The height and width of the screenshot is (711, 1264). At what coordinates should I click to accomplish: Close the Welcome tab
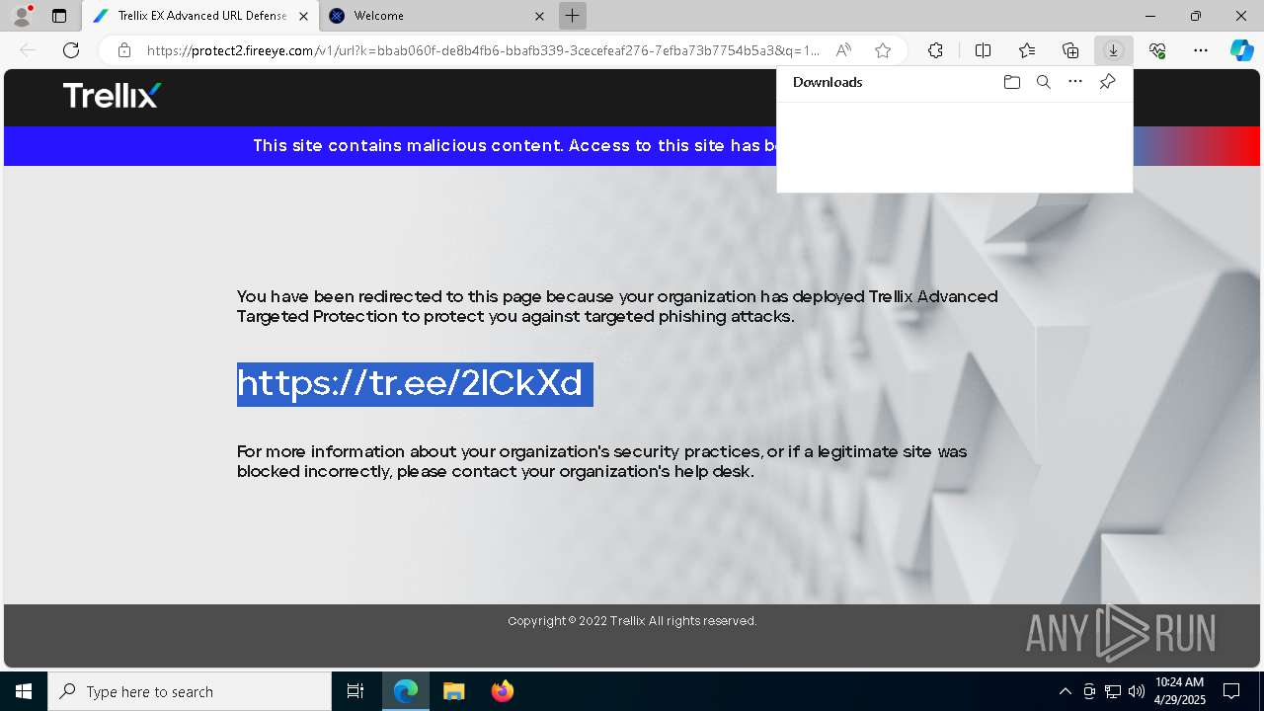click(x=539, y=16)
